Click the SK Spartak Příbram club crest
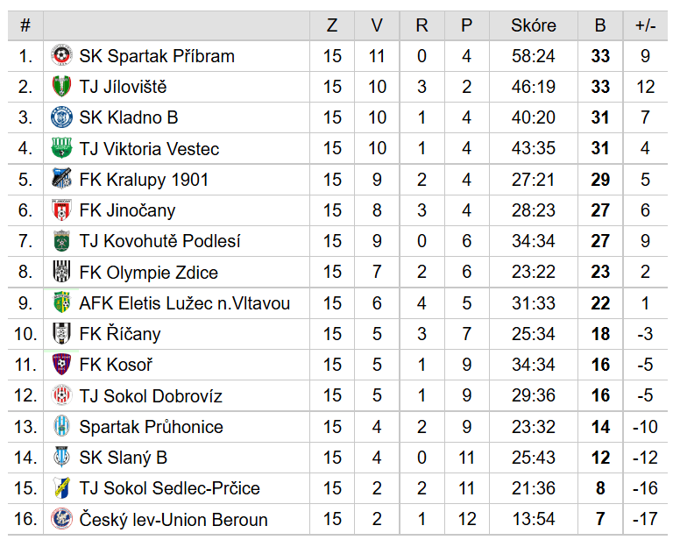Image resolution: width=673 pixels, height=540 pixels. point(61,55)
